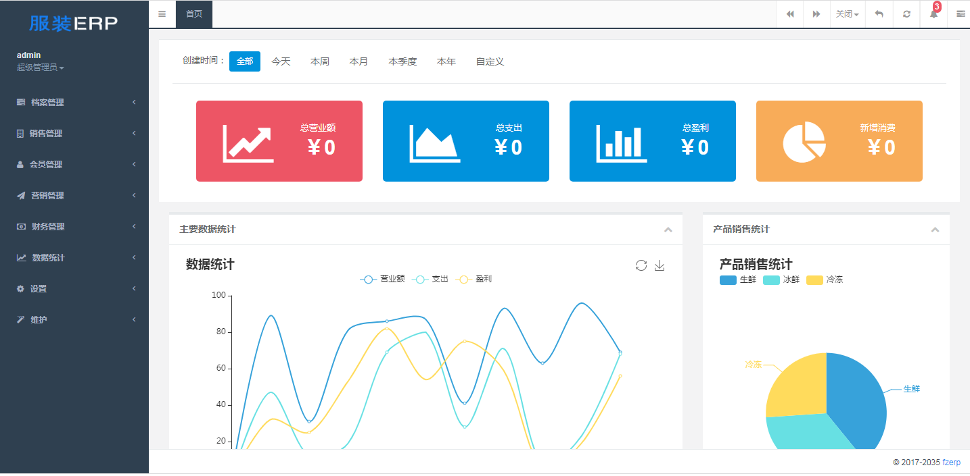Screen dimensions: 970x476
Task: Click the refresh icon in top bar
Action: pyautogui.click(x=906, y=14)
